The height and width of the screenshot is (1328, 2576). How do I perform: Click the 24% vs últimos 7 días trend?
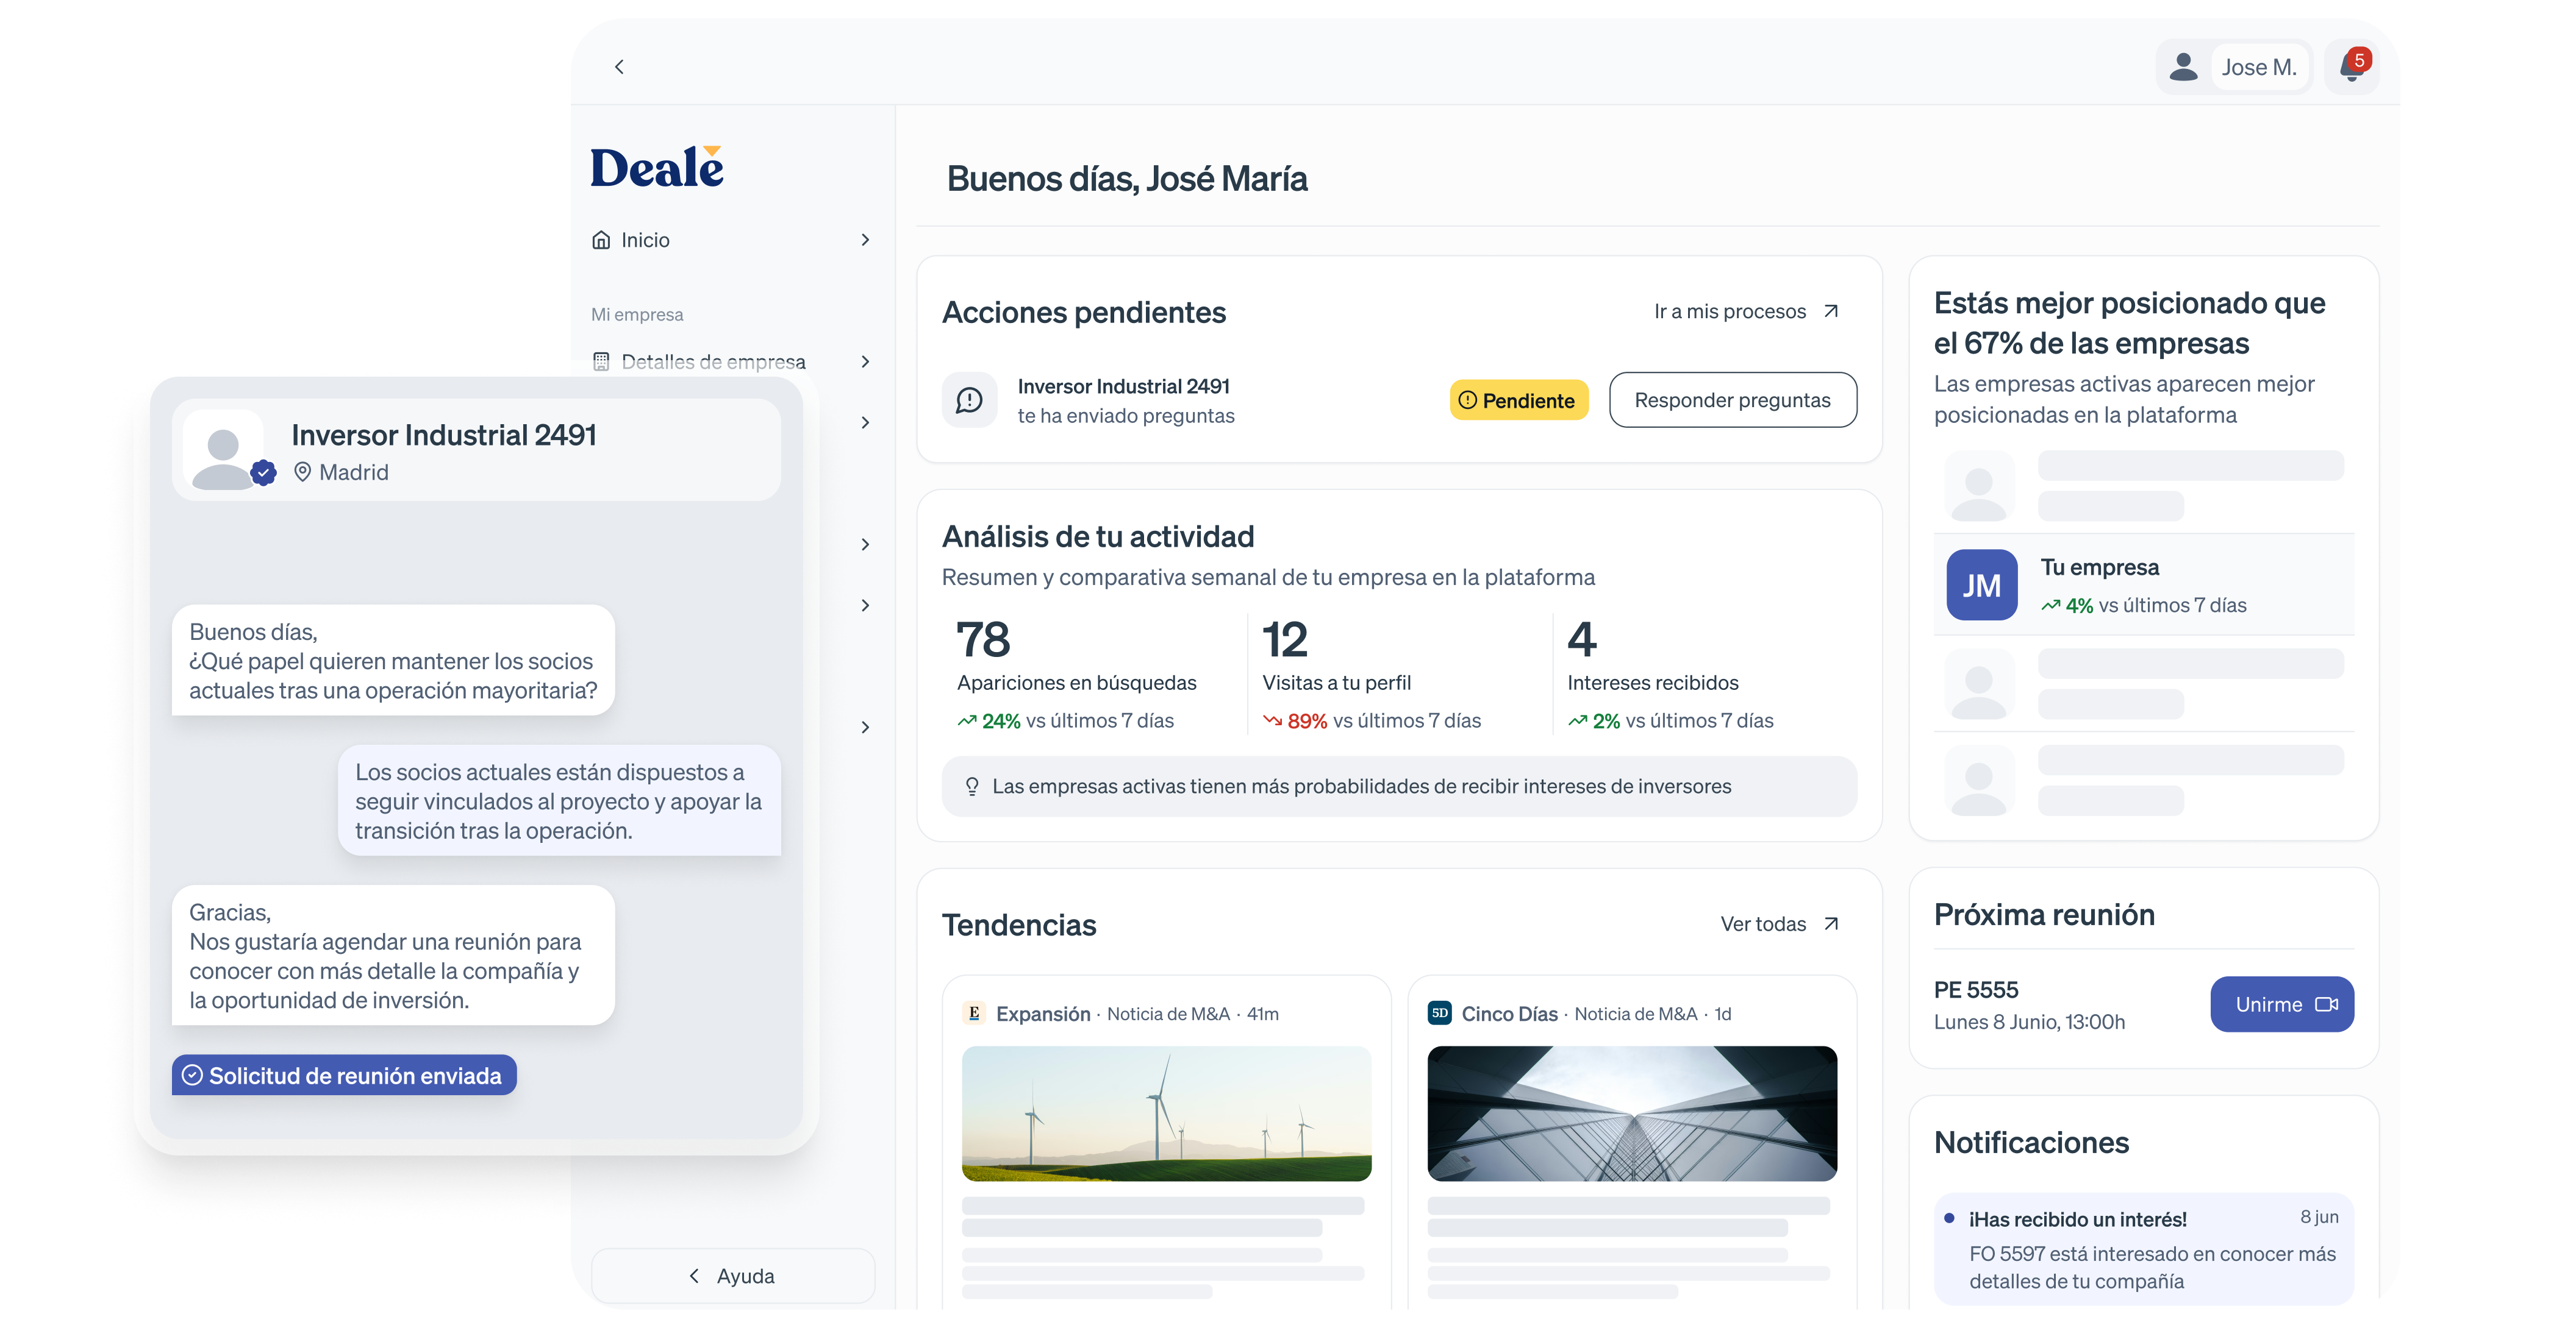pyautogui.click(x=1065, y=722)
